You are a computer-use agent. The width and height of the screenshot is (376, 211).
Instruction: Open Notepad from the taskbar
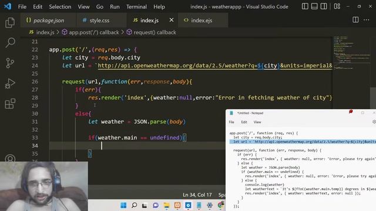[x=199, y=205]
